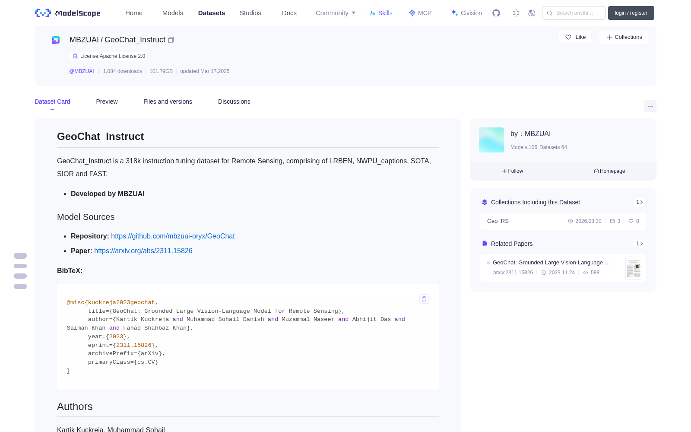The image size is (691, 432).
Task: Focus the search anything input field
Action: point(574,13)
